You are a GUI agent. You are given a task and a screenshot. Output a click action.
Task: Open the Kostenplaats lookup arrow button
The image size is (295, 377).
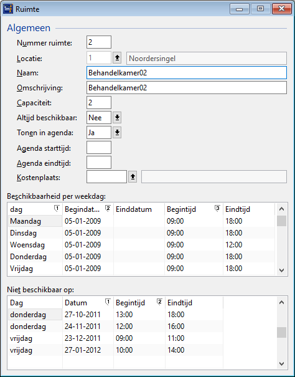coord(133,177)
